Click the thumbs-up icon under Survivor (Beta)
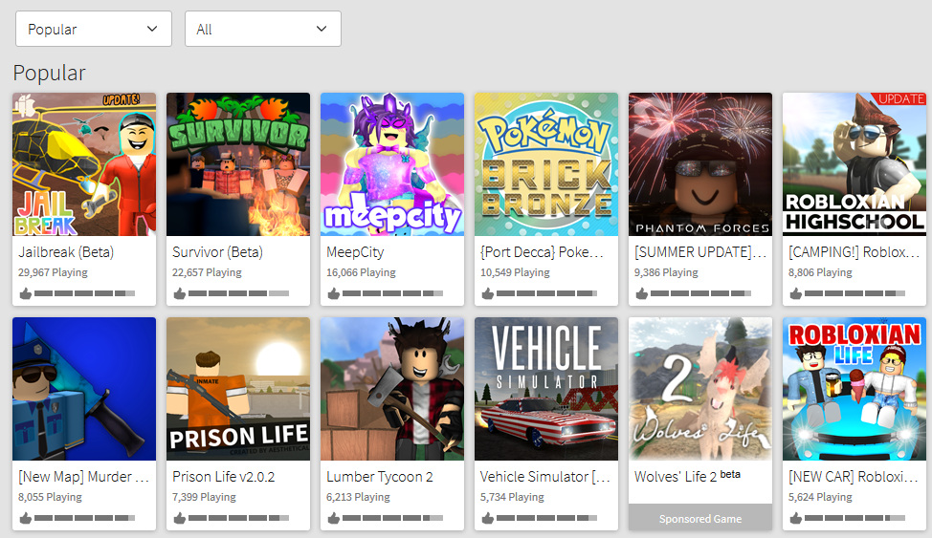The width and height of the screenshot is (932, 538). coord(180,293)
